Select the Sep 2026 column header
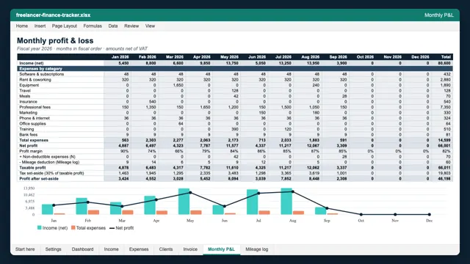Image resolution: width=470 pixels, height=264 pixels. point(338,57)
